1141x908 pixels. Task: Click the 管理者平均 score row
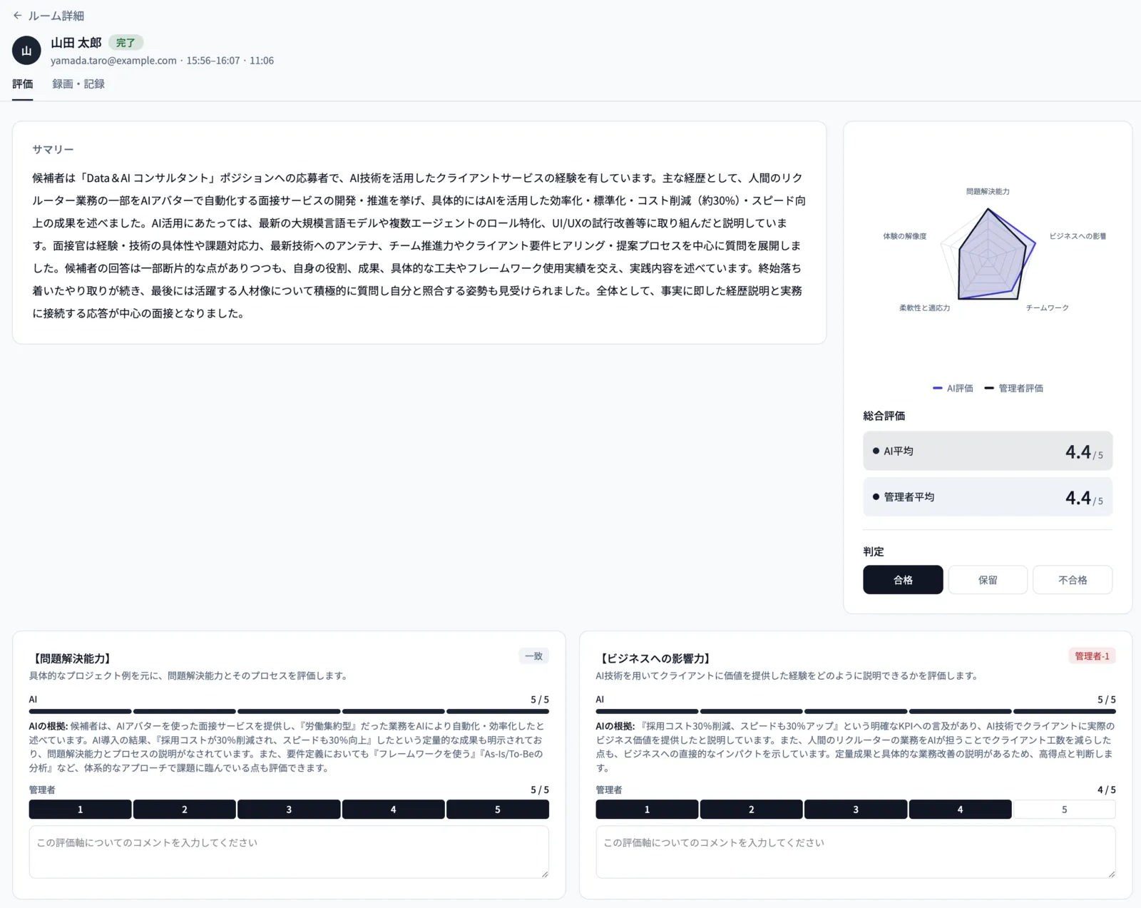988,496
